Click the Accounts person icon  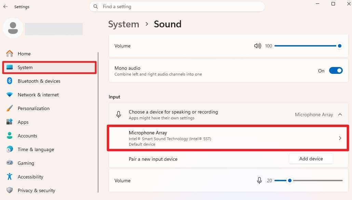10,135
